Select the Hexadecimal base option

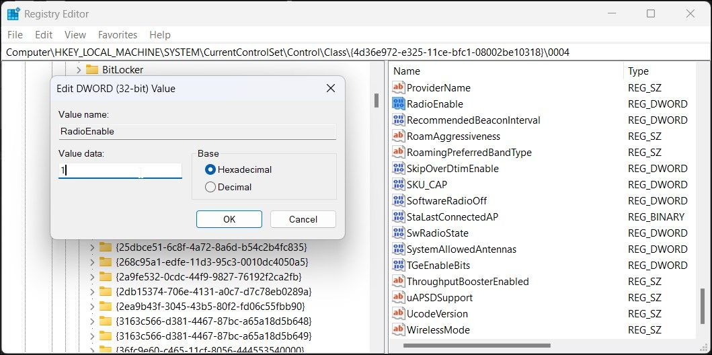pos(210,170)
